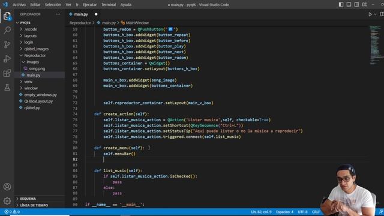Change file encoding UTF-8
The image size is (384, 216).
302,212
